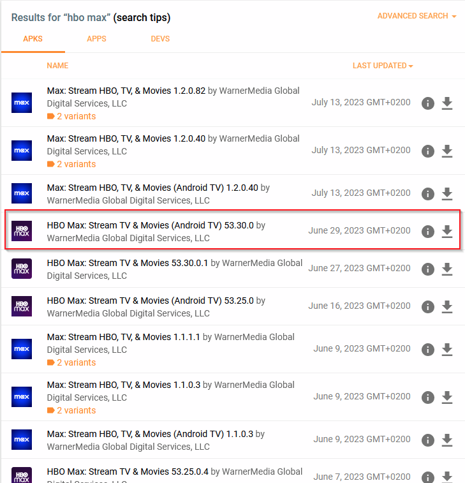Open Max: Stream HBO, TV, & Movies 1.2.0.82
The width and height of the screenshot is (465, 483).
click(126, 91)
